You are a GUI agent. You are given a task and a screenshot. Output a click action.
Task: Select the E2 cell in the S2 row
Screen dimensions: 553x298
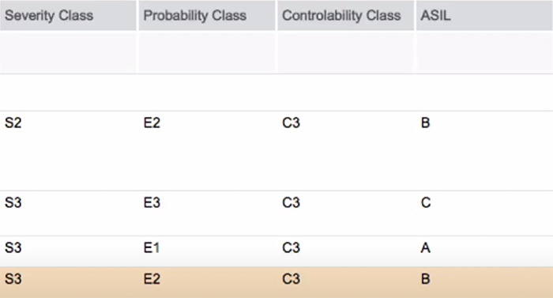152,123
